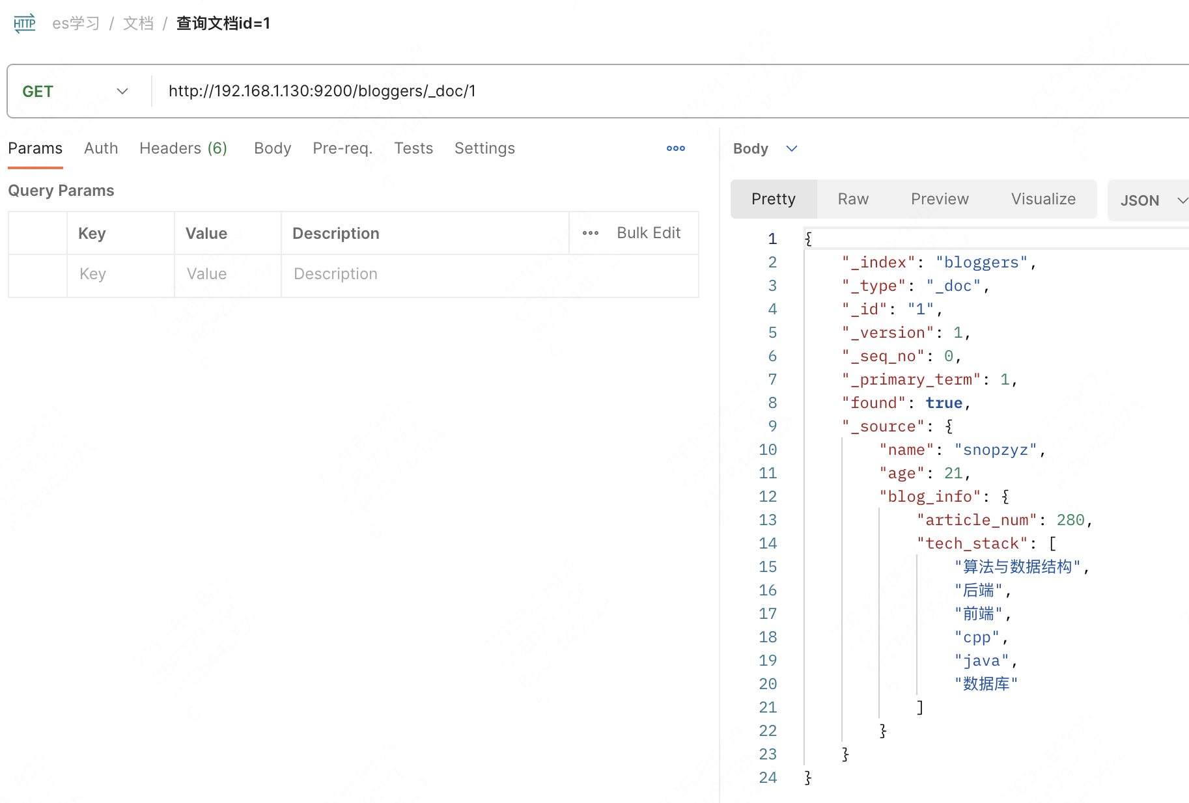Click the empty Description parameter cell
The height and width of the screenshot is (803, 1189).
point(490,274)
